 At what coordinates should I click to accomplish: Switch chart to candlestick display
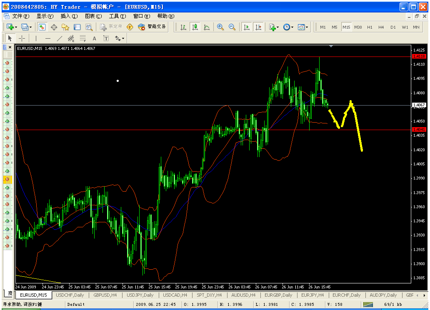[x=195, y=27]
